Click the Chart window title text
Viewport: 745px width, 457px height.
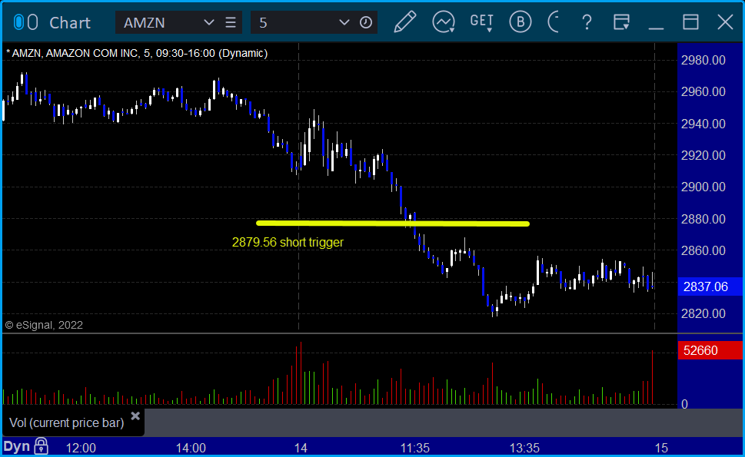(x=70, y=23)
